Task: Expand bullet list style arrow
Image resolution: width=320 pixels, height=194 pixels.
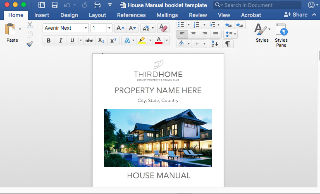Action: (189, 25)
